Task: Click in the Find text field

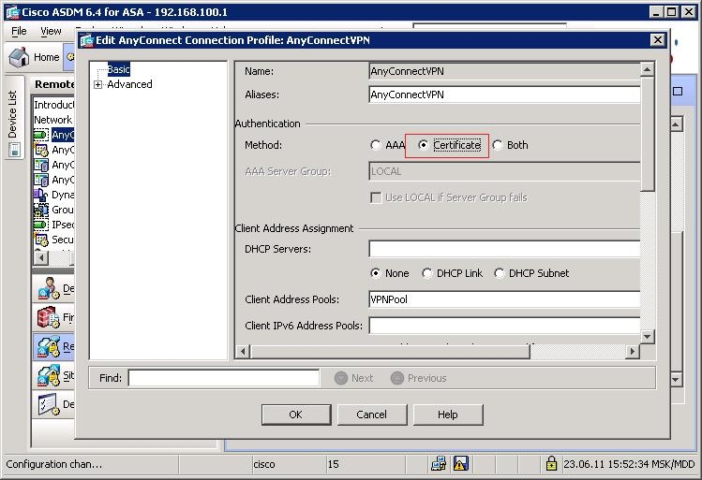Action: 224,378
